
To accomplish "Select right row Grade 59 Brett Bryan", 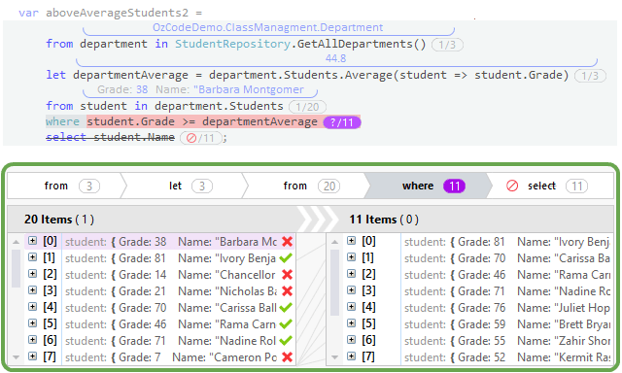I will click(x=507, y=323).
